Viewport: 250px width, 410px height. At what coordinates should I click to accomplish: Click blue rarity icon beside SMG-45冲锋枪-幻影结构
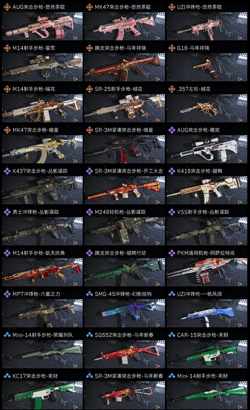(x=89, y=294)
